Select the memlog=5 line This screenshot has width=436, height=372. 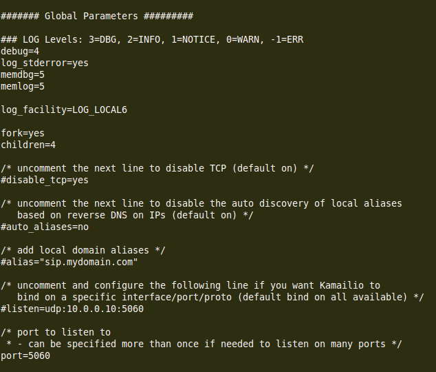click(23, 86)
